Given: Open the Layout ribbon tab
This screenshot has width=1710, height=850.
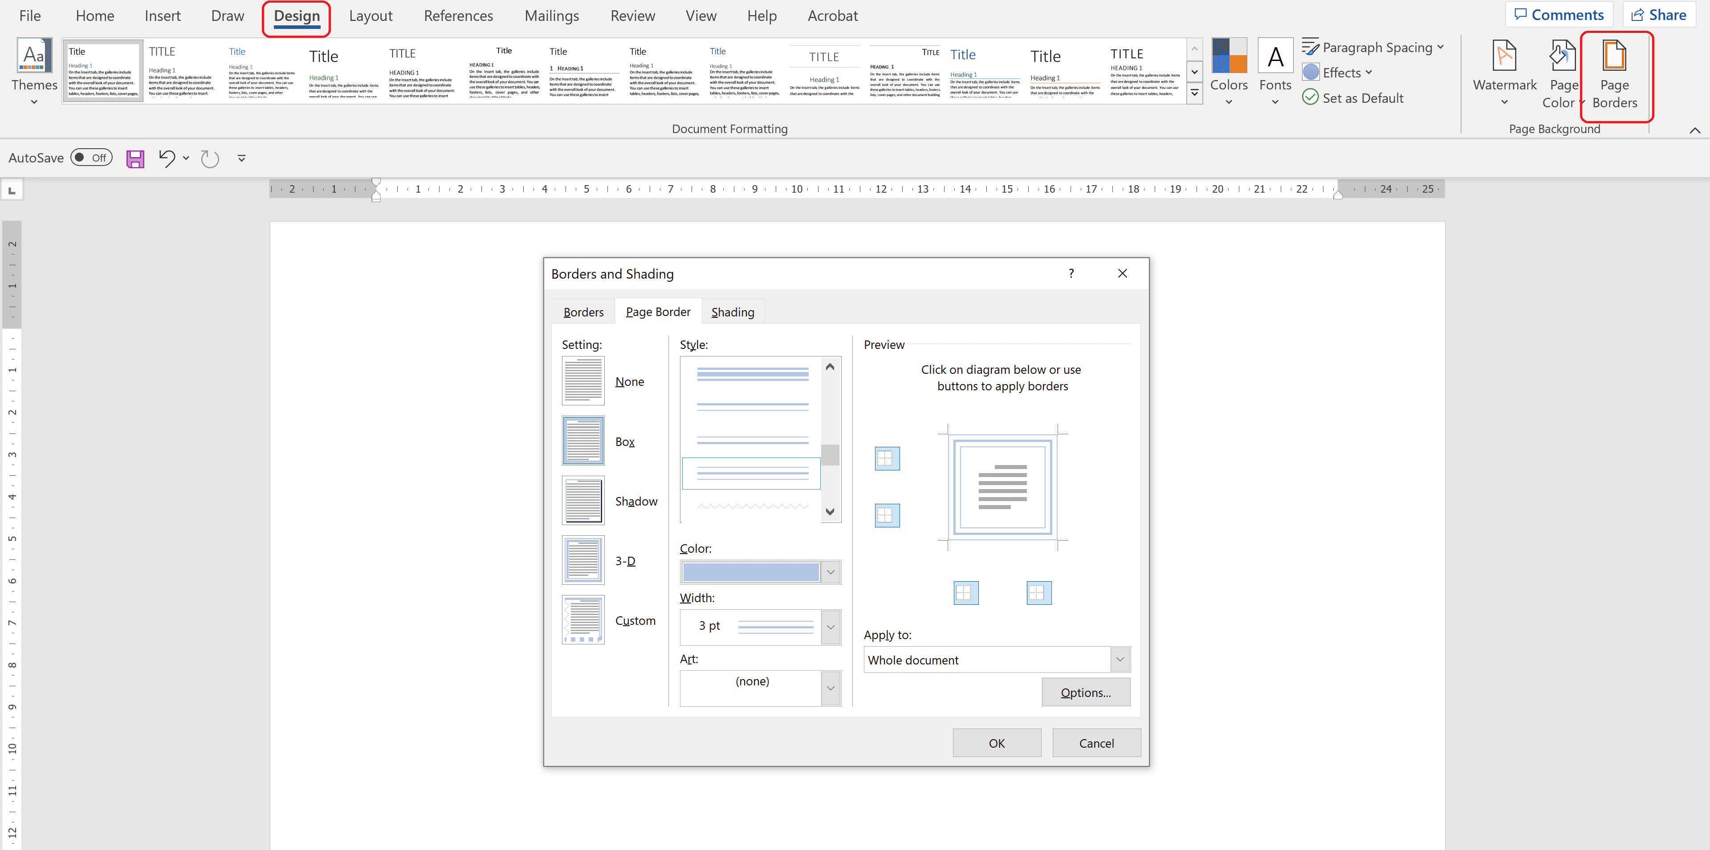Looking at the screenshot, I should [370, 16].
